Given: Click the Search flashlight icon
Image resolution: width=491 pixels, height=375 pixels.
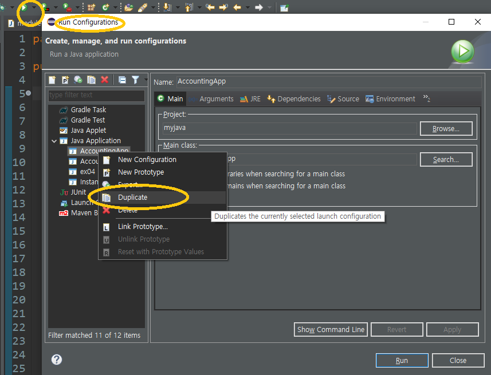Looking at the screenshot, I should pyautogui.click(x=143, y=7).
